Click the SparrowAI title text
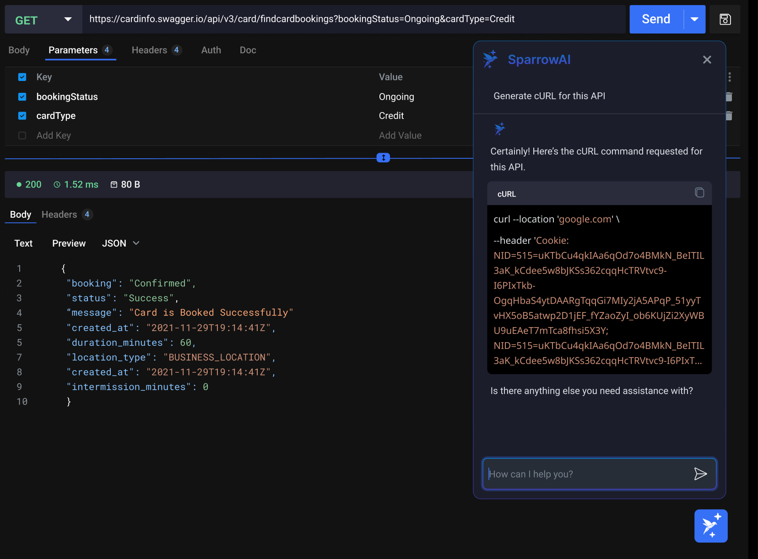758x559 pixels. pos(539,59)
